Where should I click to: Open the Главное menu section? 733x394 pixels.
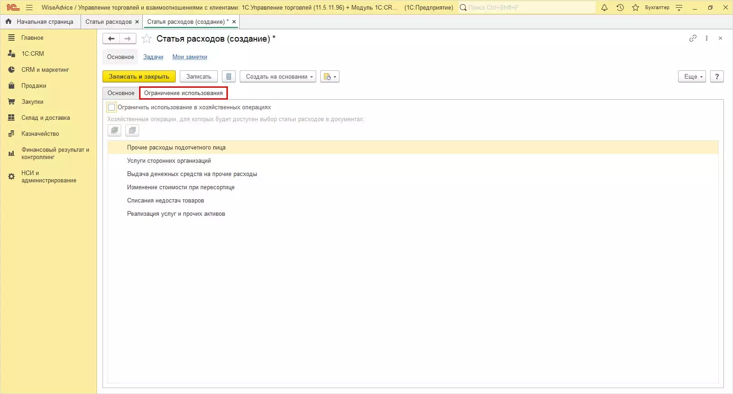[x=32, y=37]
